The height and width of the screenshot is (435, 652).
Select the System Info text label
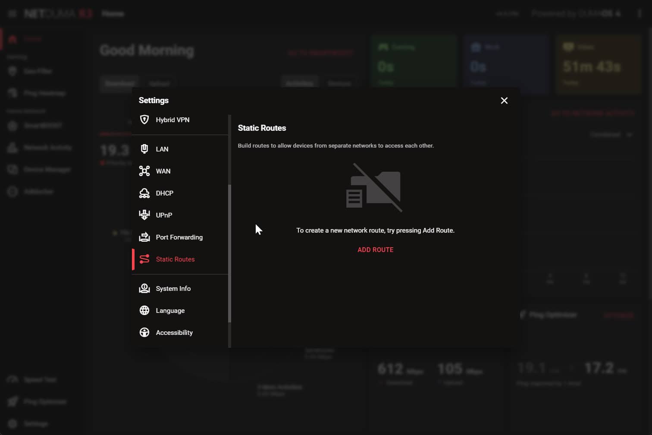[x=173, y=289]
